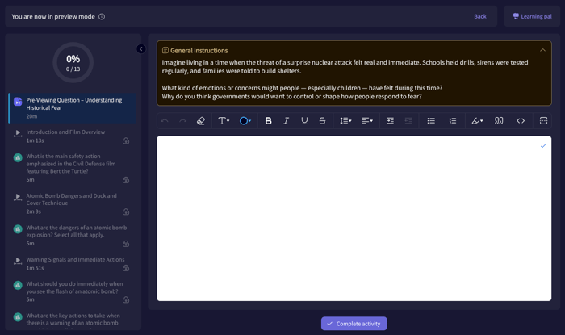
Task: Toggle underline formatting
Action: pos(304,121)
